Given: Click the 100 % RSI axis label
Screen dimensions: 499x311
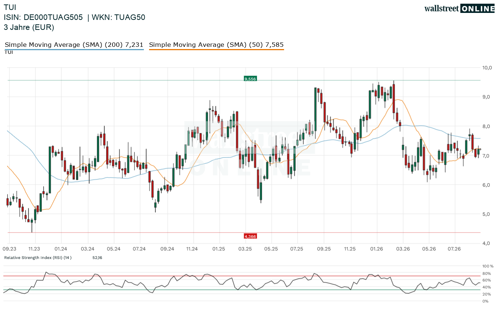Looking at the screenshot, I should click(488, 266).
